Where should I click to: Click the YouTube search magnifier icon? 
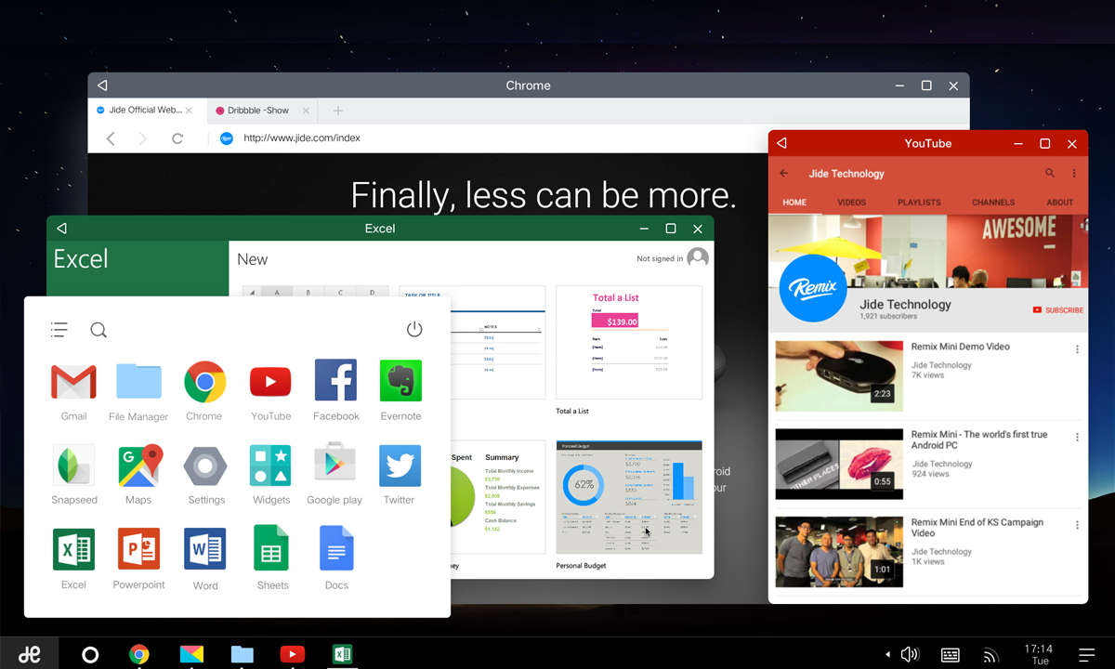pyautogui.click(x=1050, y=174)
